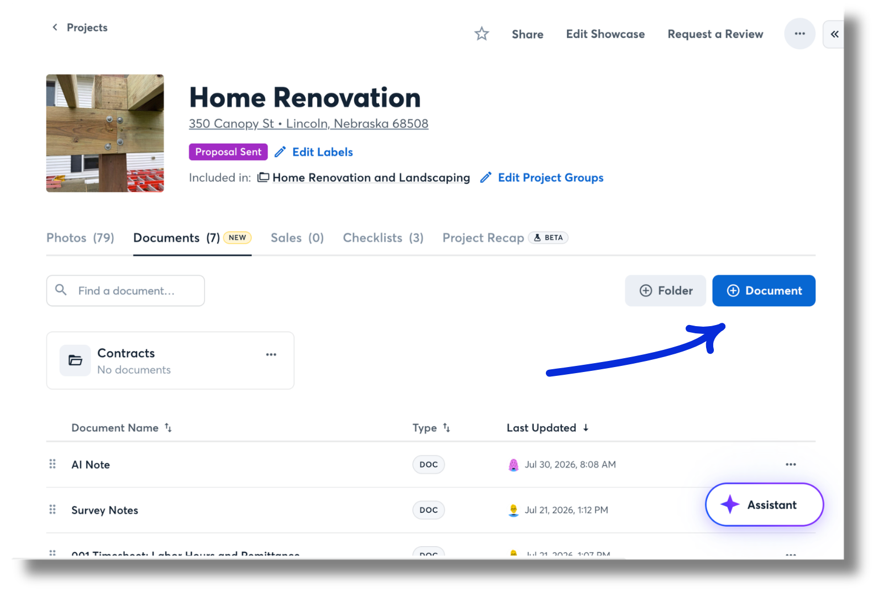Go back to Projects
Image resolution: width=884 pixels, height=592 pixels.
pos(80,28)
